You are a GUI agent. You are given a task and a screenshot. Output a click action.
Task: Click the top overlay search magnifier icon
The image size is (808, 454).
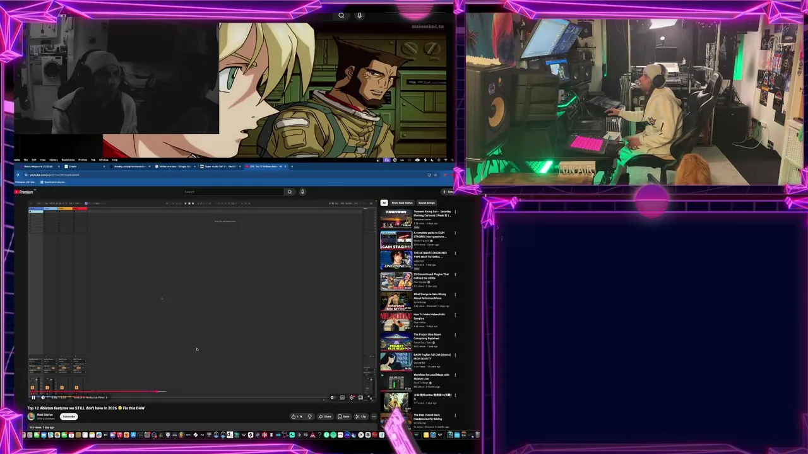342,15
